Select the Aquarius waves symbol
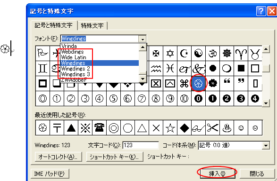The height and width of the screenshot is (181, 277). click(156, 68)
